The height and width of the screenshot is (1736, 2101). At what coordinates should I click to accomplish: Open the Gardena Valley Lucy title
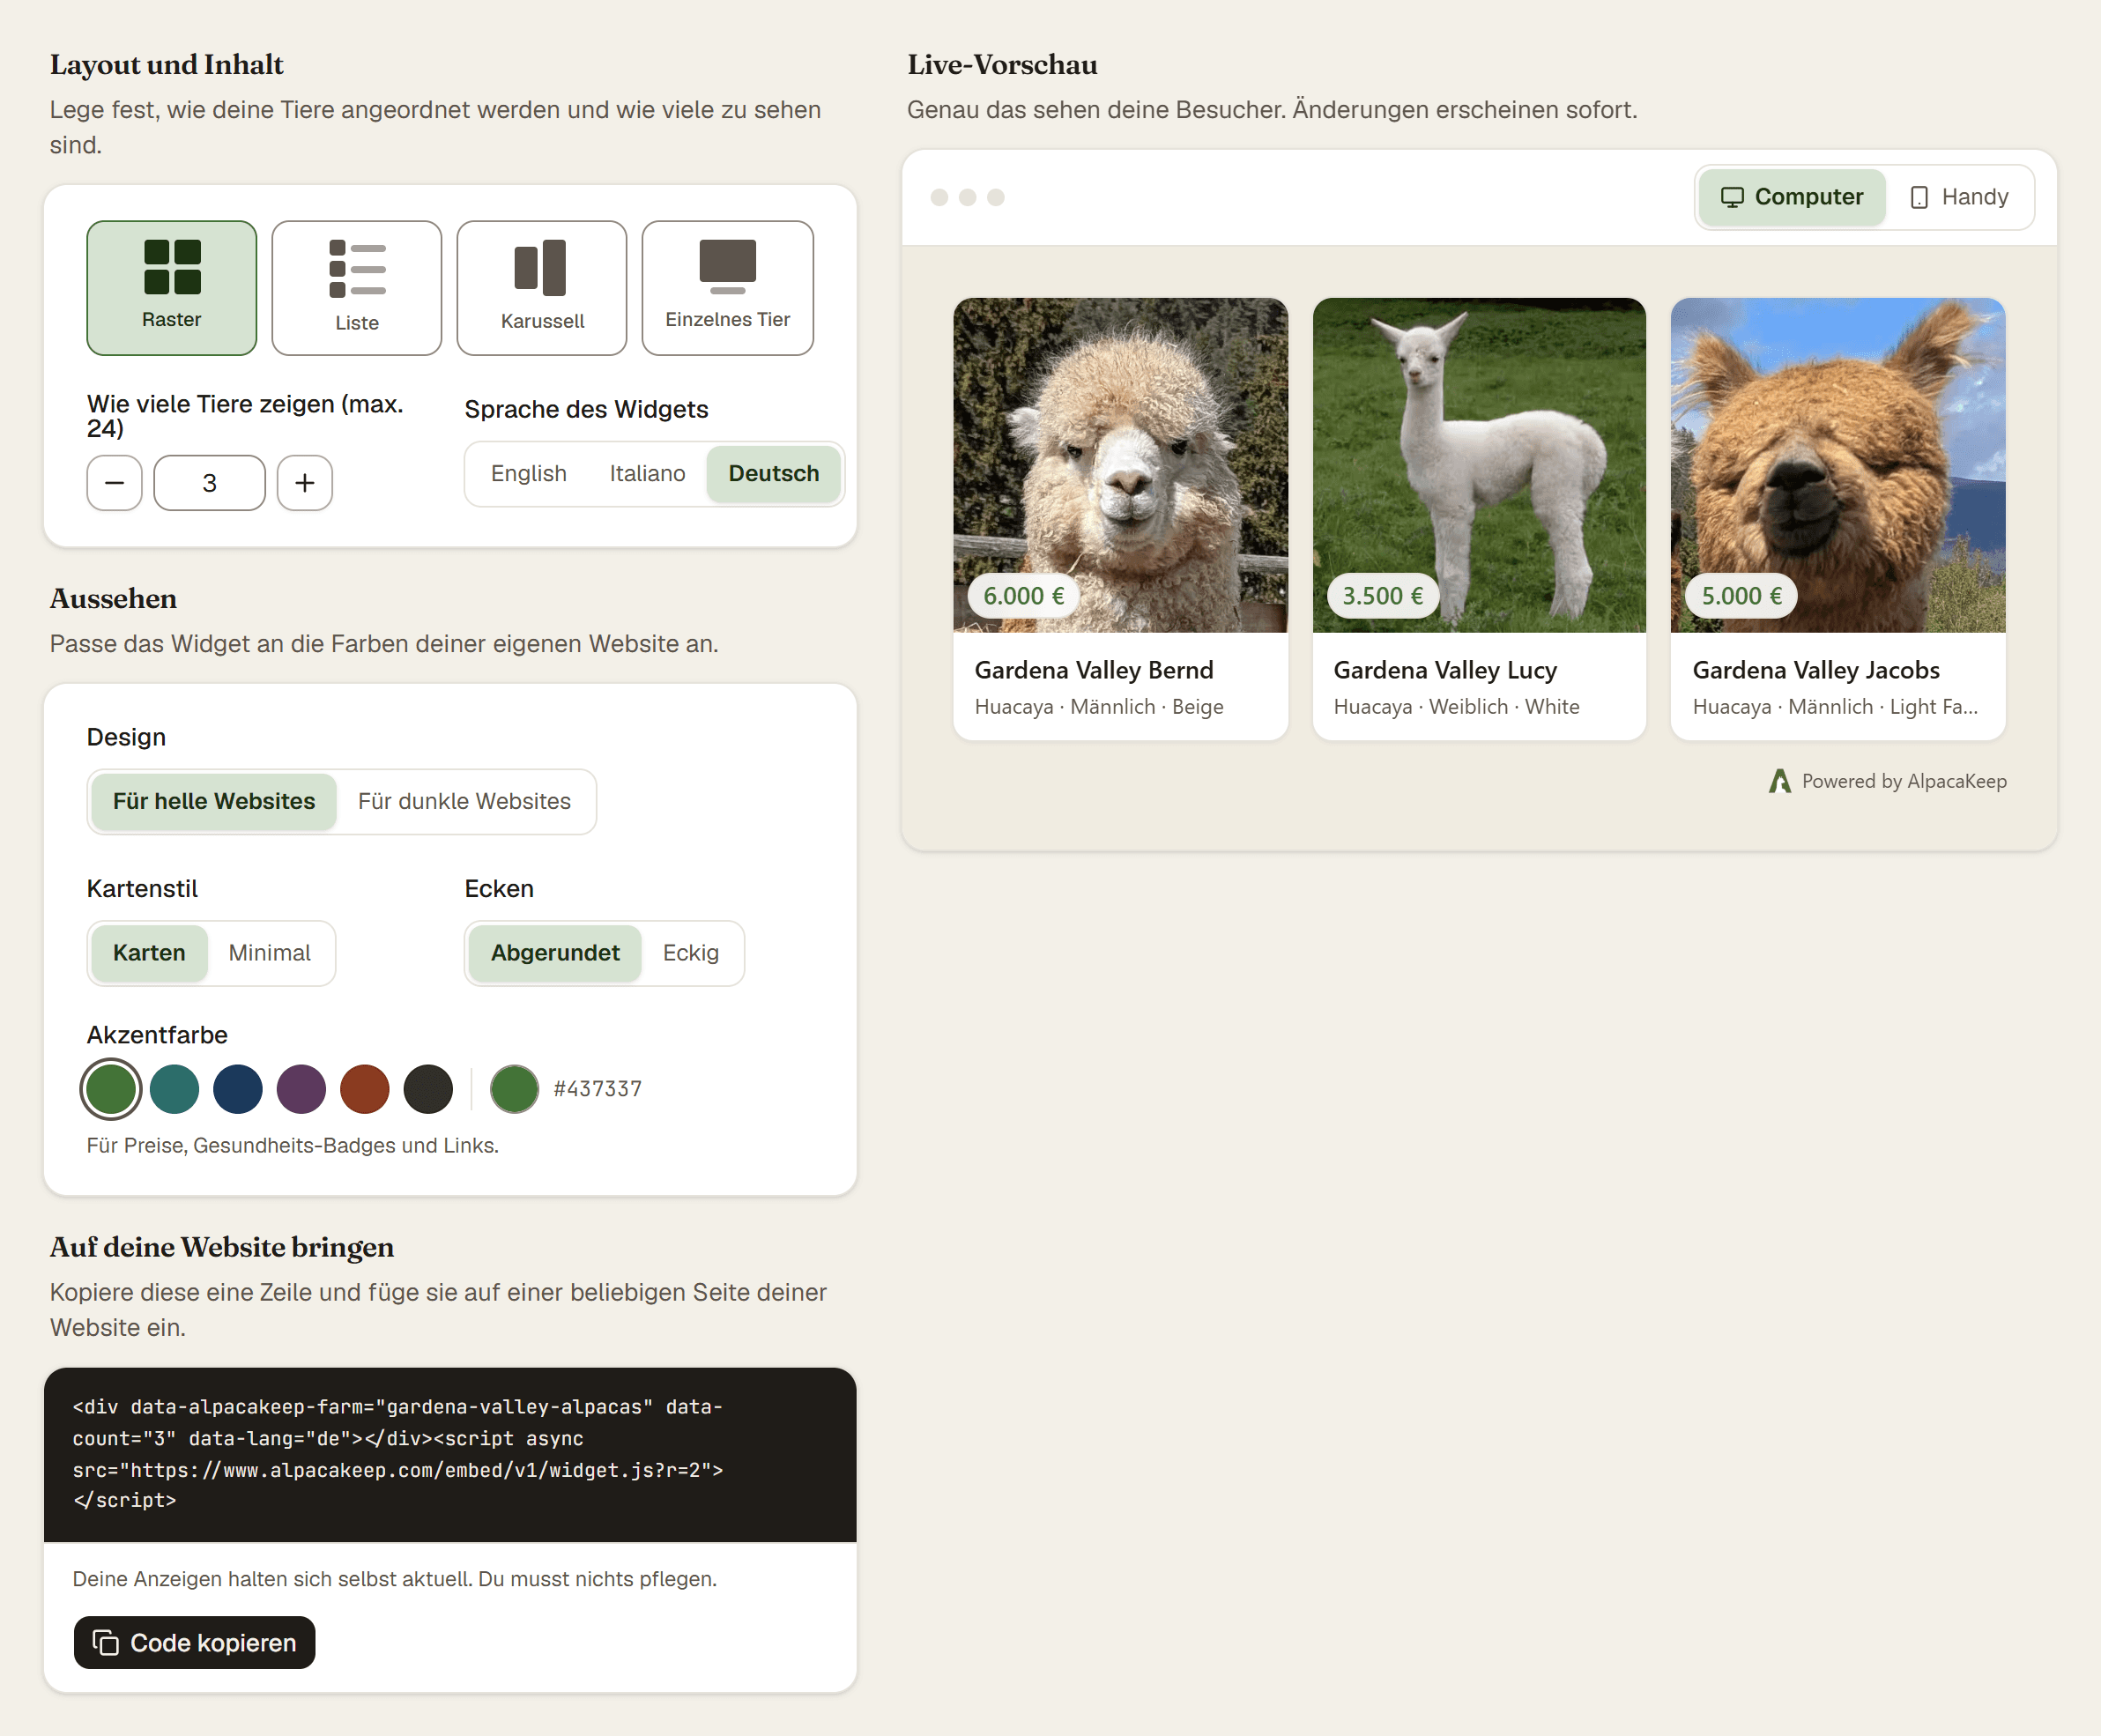tap(1445, 670)
